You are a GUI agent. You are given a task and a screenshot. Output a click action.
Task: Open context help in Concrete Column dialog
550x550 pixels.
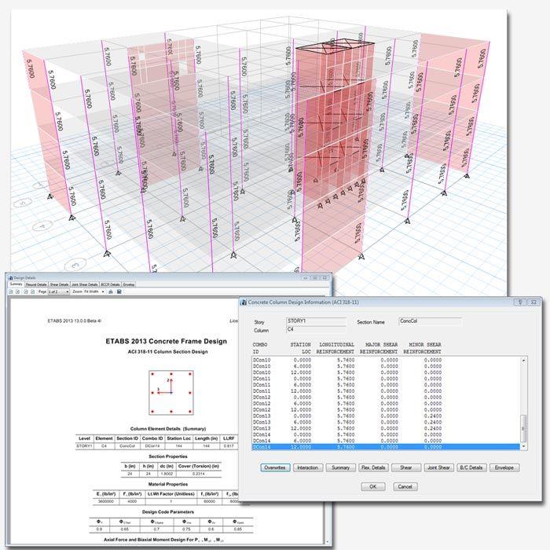520,302
